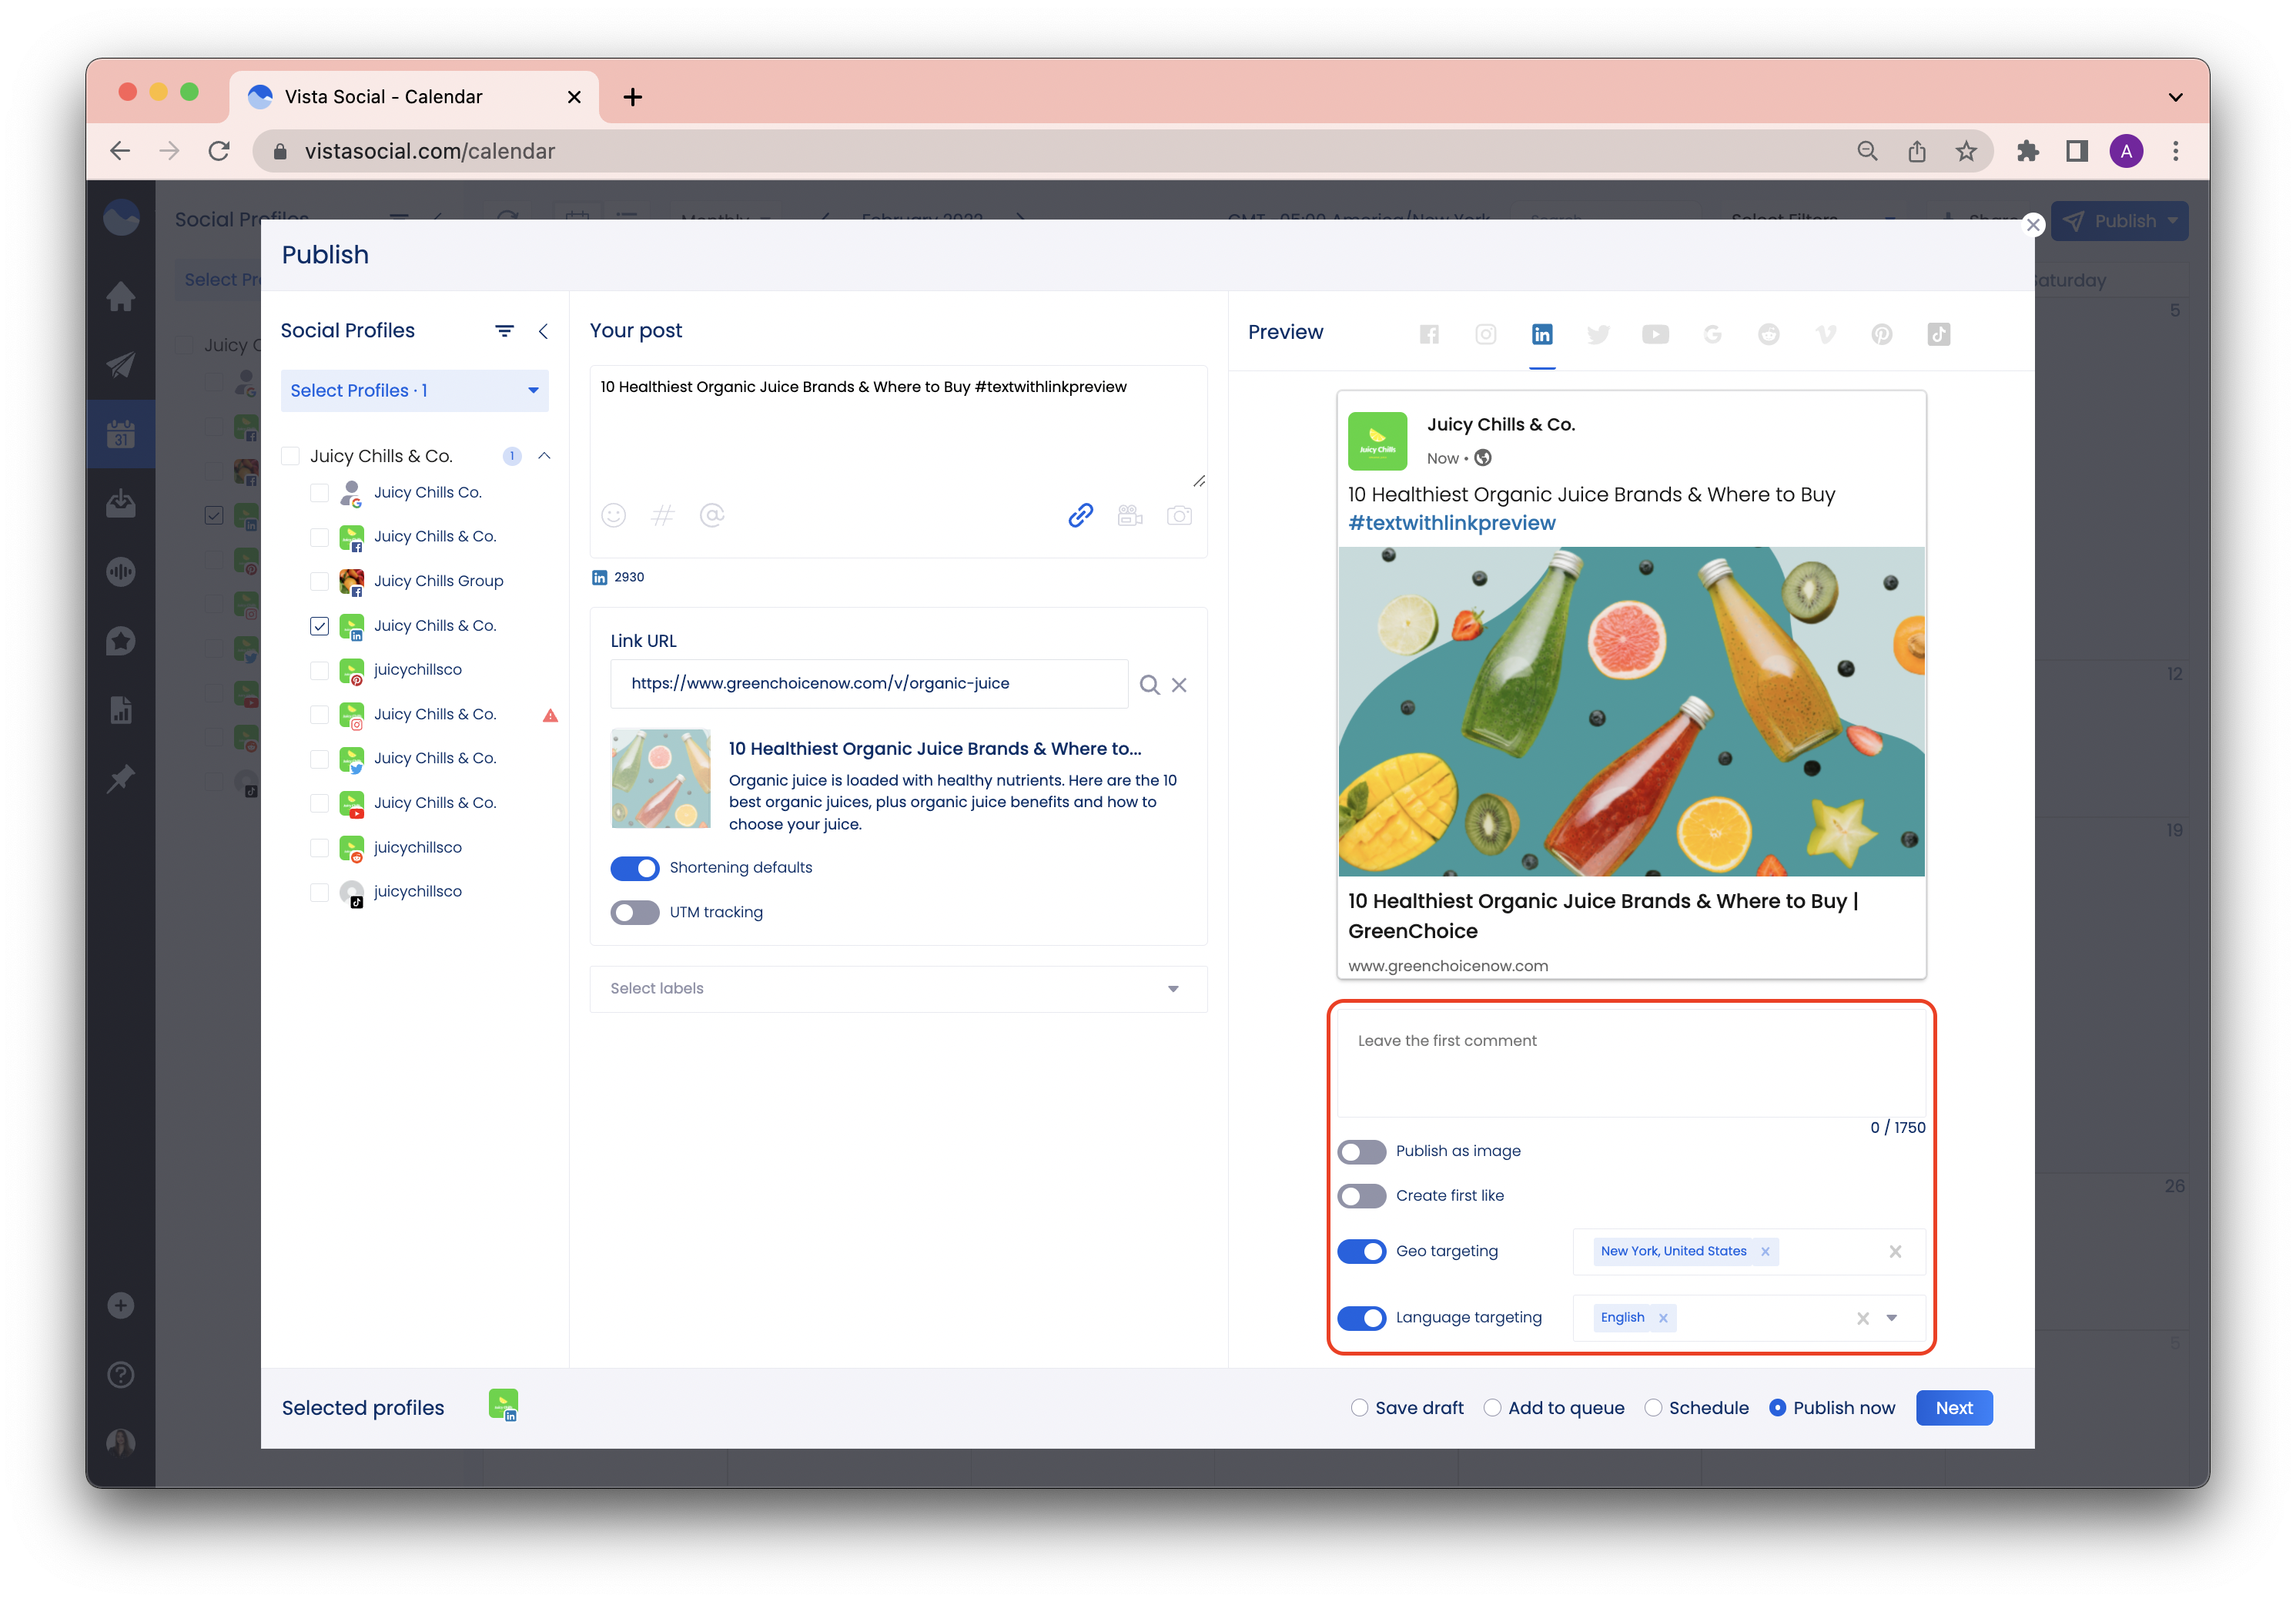Collapse Social Profiles panel with arrow
Viewport: 2296px width, 1602px height.
(543, 331)
